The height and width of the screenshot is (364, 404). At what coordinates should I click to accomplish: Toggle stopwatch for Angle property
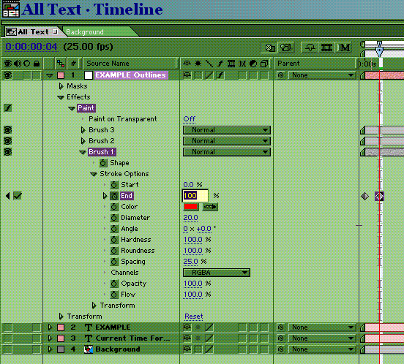click(x=114, y=229)
